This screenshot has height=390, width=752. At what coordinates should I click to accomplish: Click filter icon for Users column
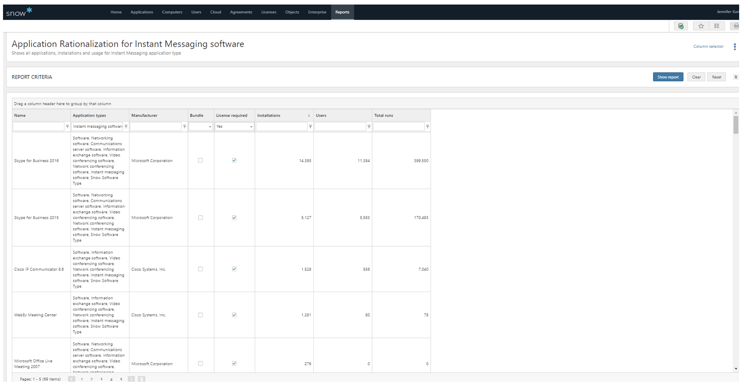point(369,126)
